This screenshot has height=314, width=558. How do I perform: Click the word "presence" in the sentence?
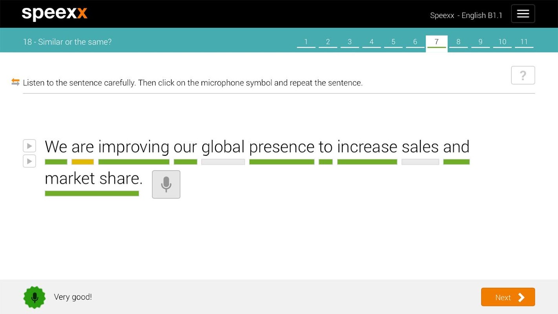282,147
